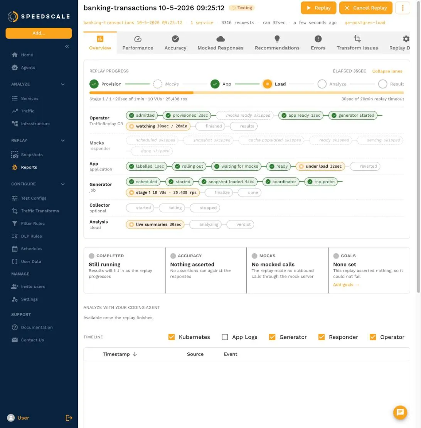
Task: Open the Add... dropdown button
Action: [39, 33]
